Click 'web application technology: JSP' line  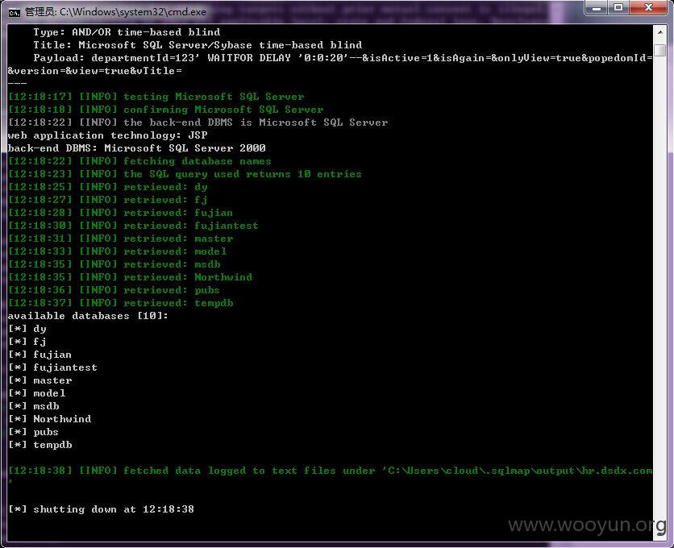click(x=107, y=135)
